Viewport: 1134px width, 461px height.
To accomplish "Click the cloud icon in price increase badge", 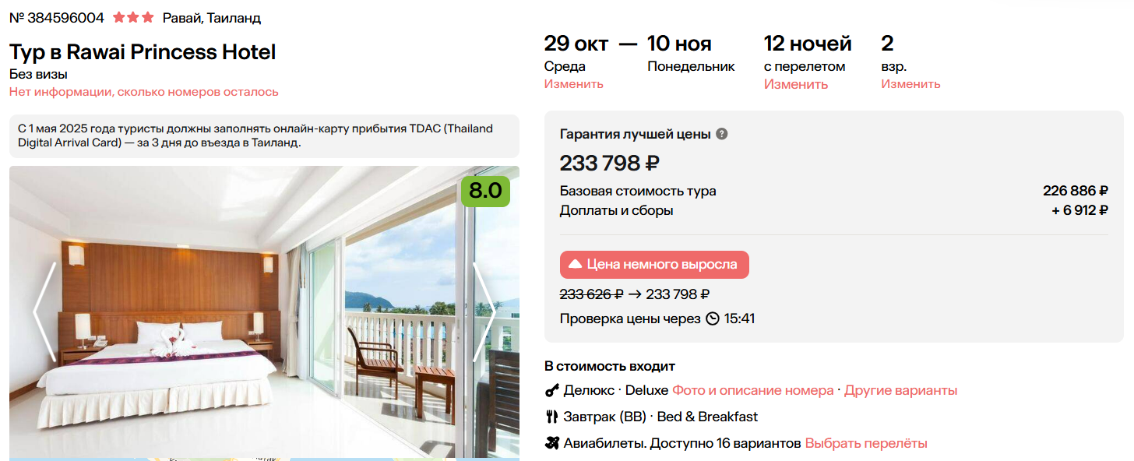I will 576,265.
